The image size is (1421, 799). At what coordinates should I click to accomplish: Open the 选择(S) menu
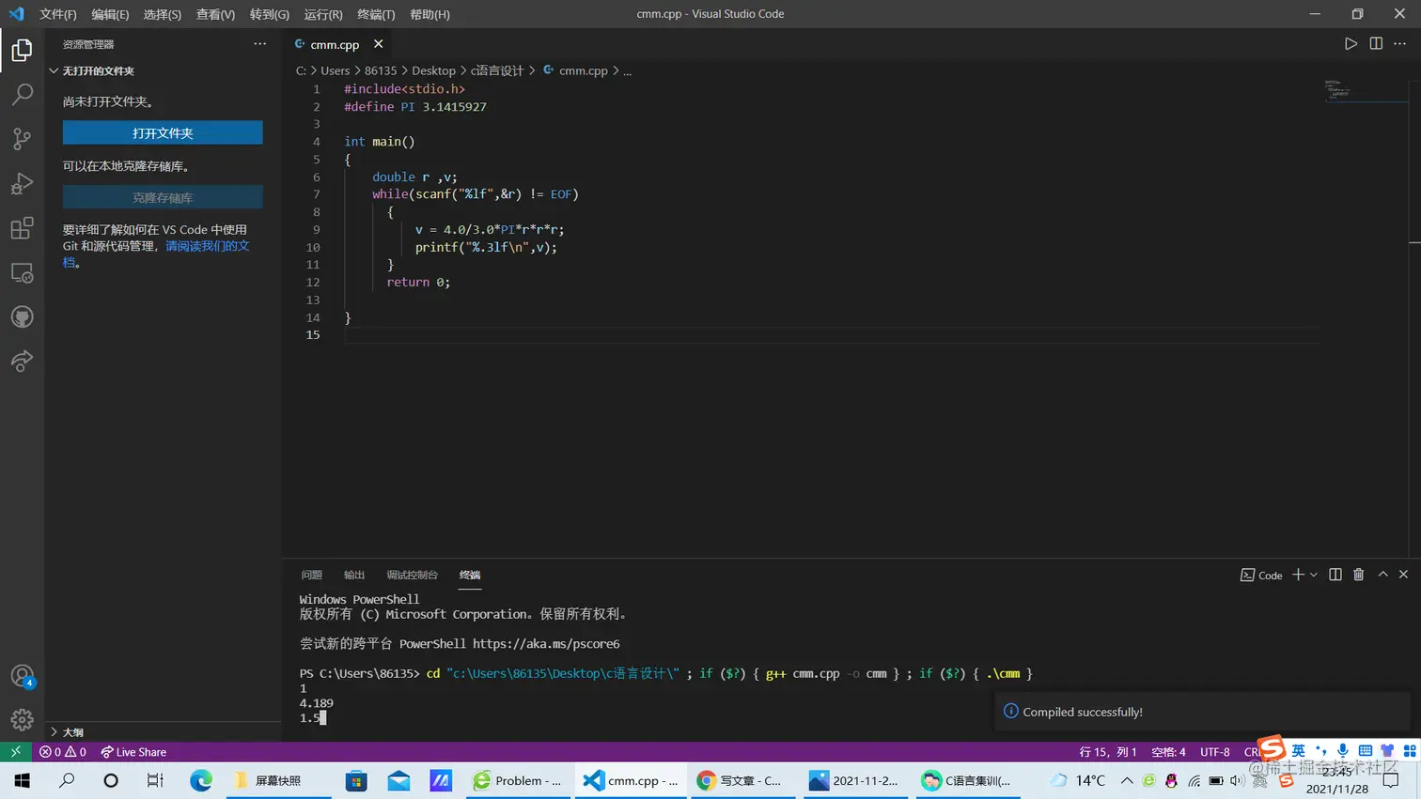163,14
